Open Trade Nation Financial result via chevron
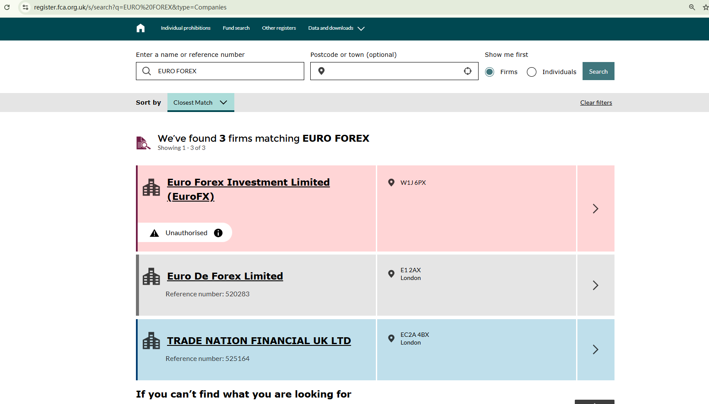709x404 pixels. coord(595,349)
